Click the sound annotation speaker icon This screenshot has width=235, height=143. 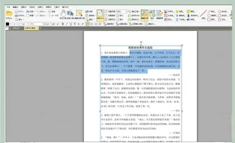pos(188,19)
